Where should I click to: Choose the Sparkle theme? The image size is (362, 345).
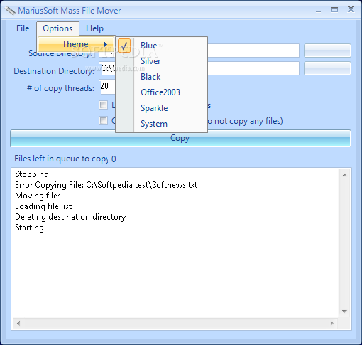(162, 108)
